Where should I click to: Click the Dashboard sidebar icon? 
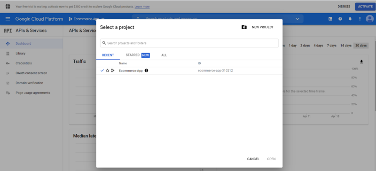click(x=8, y=44)
